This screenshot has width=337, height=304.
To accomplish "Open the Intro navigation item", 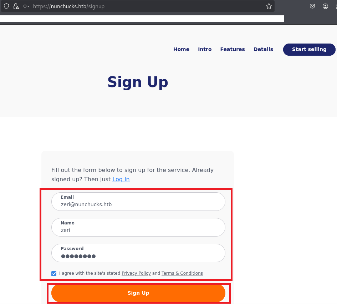I will (x=205, y=49).
